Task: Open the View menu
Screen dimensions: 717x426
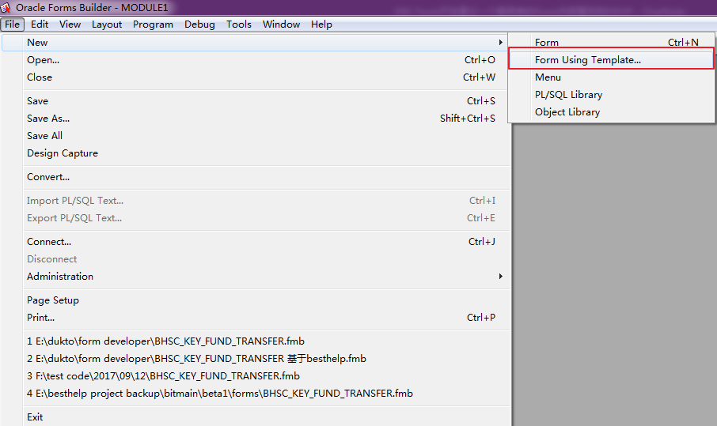Action: [x=70, y=25]
